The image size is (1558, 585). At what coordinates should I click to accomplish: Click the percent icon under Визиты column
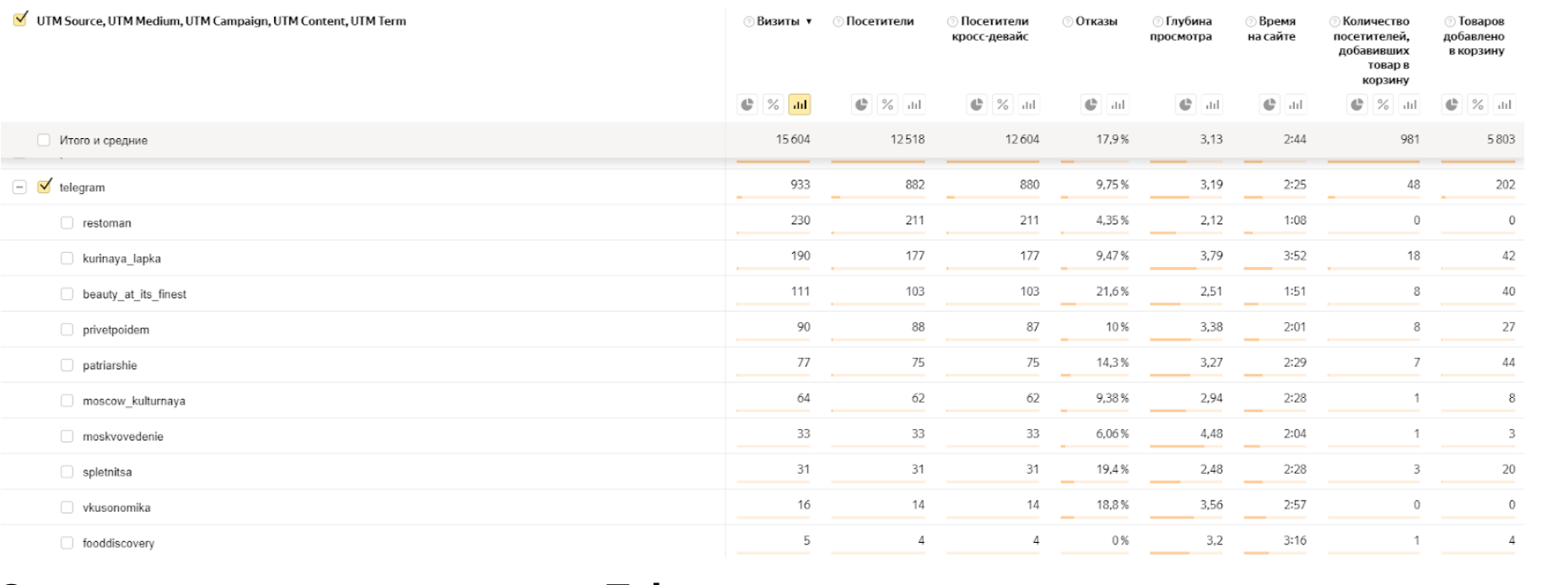tap(774, 105)
